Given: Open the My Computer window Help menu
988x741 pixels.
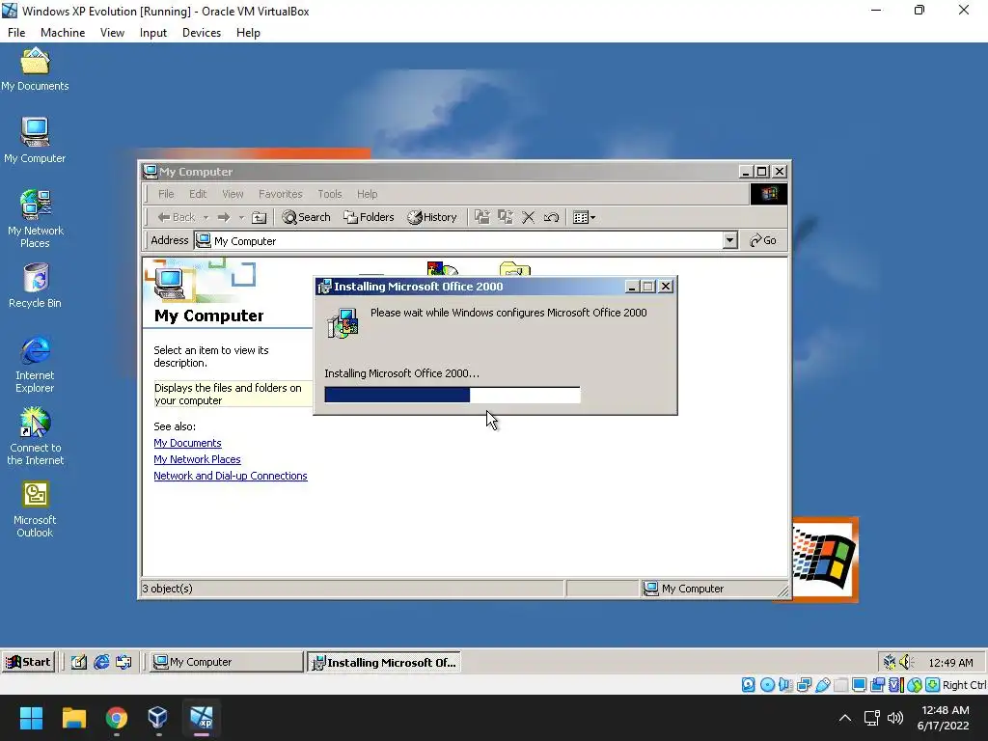Looking at the screenshot, I should [368, 194].
